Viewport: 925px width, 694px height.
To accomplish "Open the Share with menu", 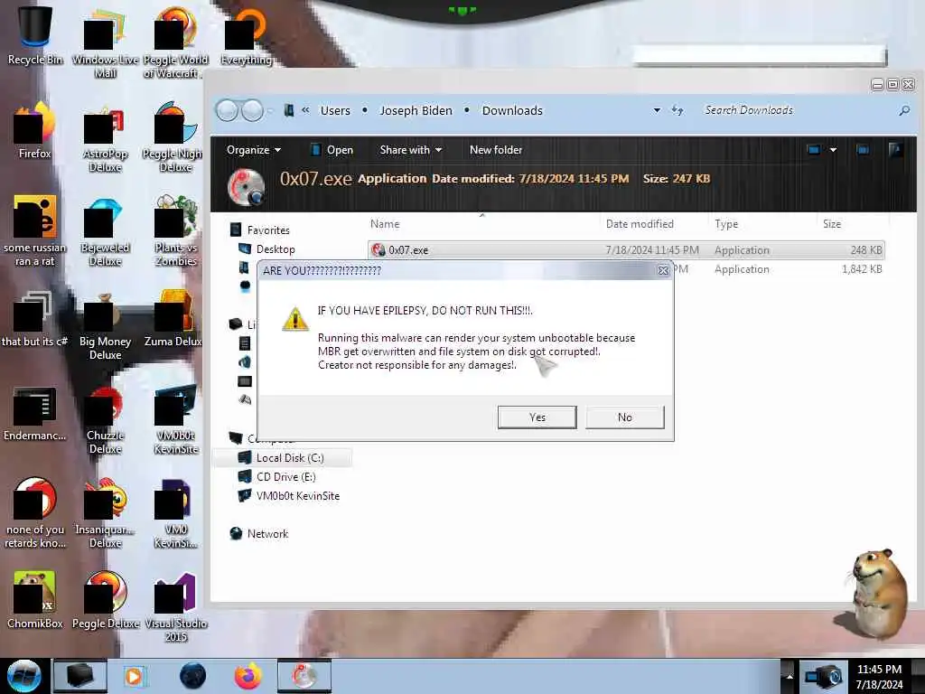I will pos(411,150).
